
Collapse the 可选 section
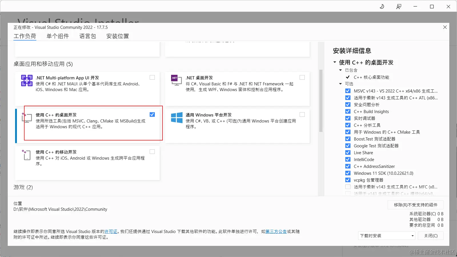340,84
